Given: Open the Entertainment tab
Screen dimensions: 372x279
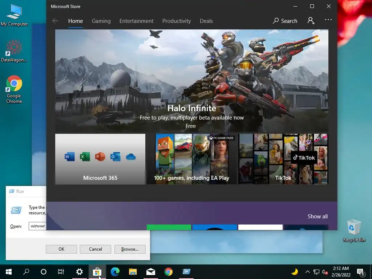Looking at the screenshot, I should coord(137,21).
